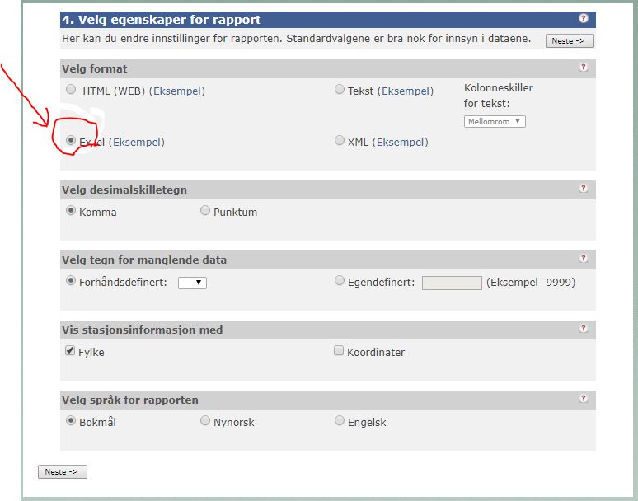Open help icon in 'Velg desimalskilletegn' section
This screenshot has width=638, height=501.
click(583, 188)
